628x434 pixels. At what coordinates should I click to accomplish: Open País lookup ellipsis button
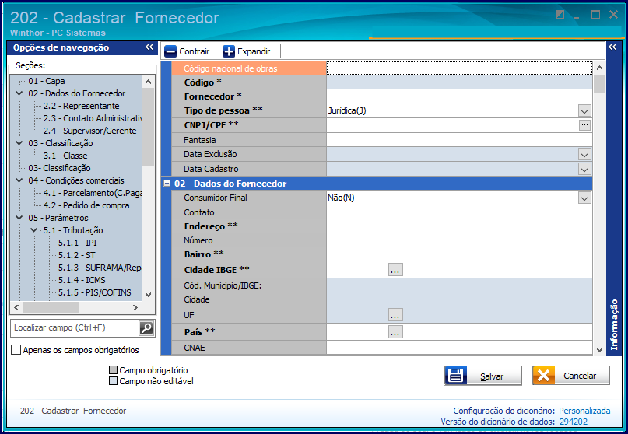pyautogui.click(x=395, y=332)
